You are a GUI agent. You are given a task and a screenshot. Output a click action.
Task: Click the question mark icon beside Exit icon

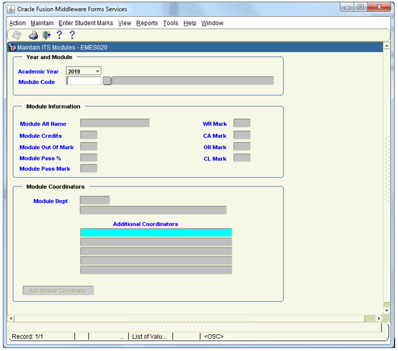pos(59,35)
